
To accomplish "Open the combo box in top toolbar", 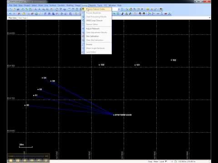I will click(115, 10).
